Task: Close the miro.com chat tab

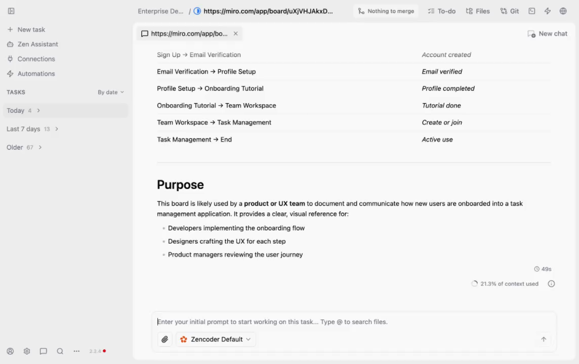Action: [x=235, y=33]
